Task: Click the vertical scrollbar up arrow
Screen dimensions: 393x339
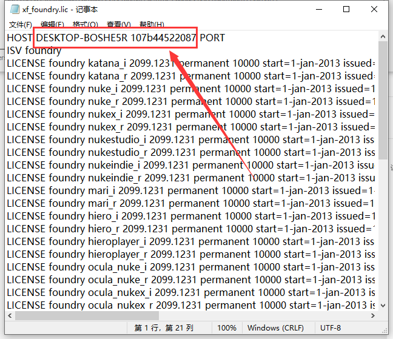Action: [383, 36]
